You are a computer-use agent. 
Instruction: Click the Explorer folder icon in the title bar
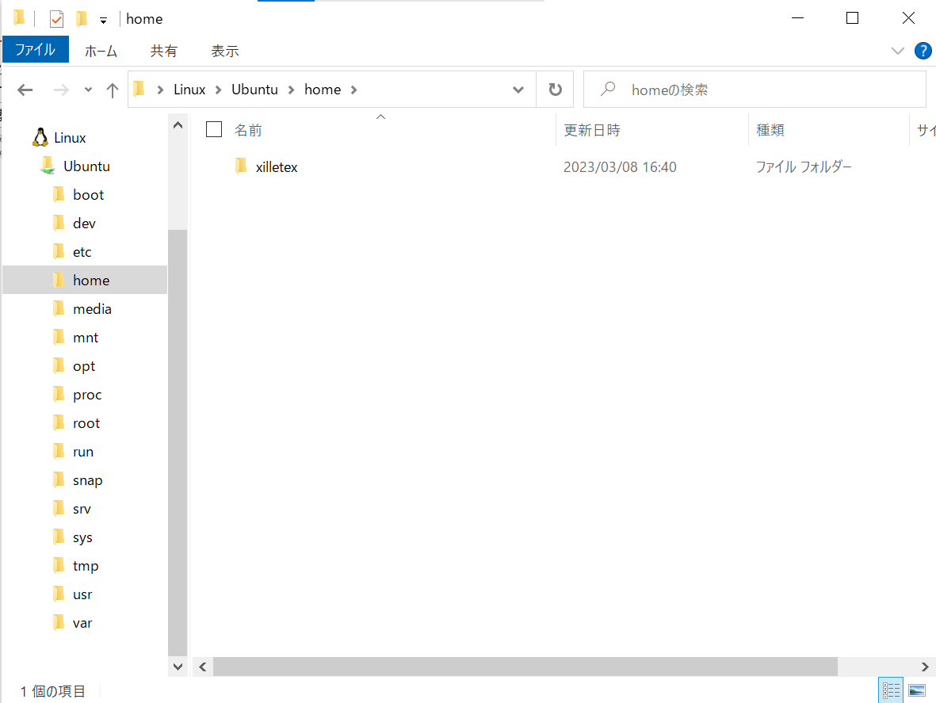tap(19, 18)
